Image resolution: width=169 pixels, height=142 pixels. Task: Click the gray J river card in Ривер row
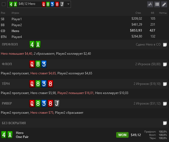tap(57, 103)
